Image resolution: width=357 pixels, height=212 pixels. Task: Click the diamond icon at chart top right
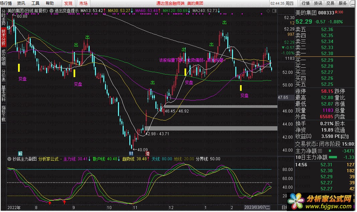pos(268,11)
